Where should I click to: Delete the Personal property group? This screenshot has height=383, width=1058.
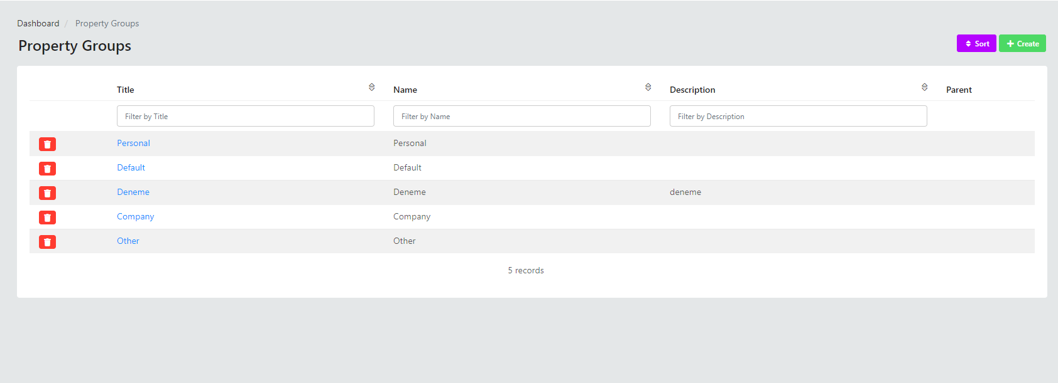(47, 144)
